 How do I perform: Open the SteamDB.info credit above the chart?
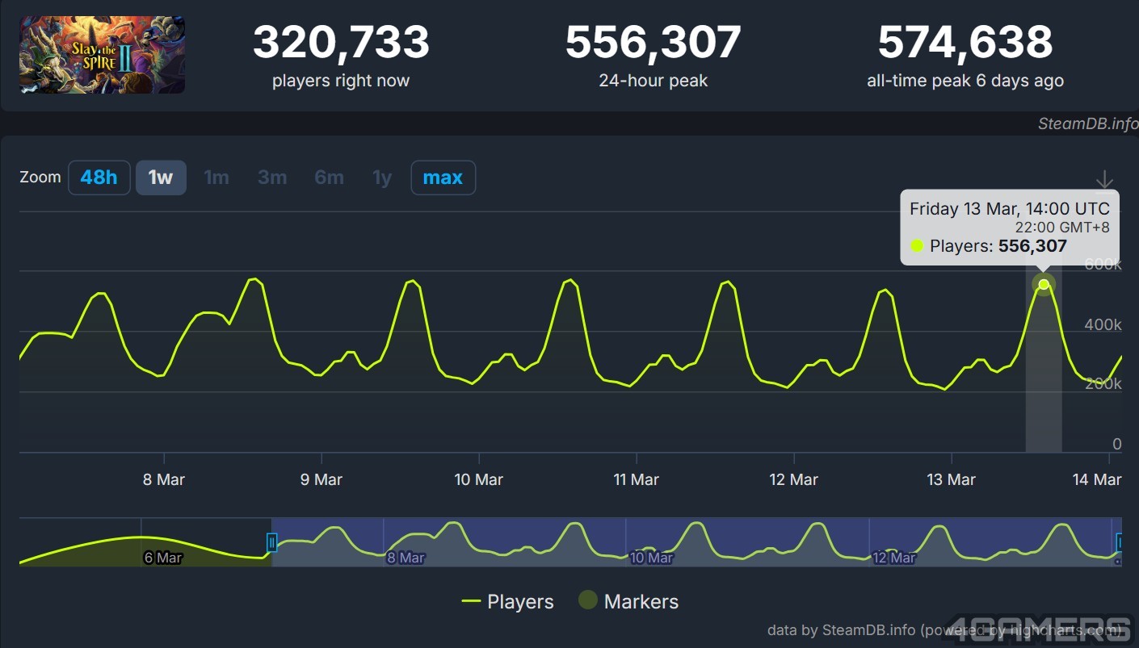(x=1087, y=123)
